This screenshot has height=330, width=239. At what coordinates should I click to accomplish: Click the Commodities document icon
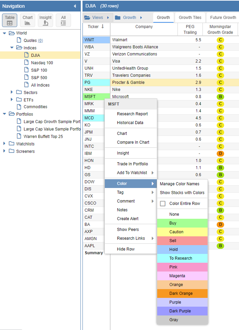19,107
